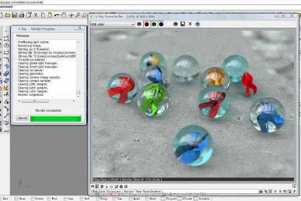Open file with the yellow folder icon
The width and height of the screenshot is (301, 201).
8,15
